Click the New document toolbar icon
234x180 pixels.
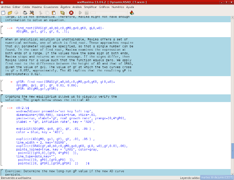(3, 13)
